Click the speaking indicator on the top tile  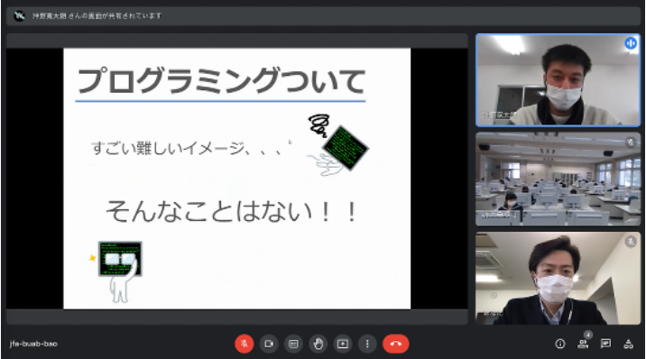point(631,42)
